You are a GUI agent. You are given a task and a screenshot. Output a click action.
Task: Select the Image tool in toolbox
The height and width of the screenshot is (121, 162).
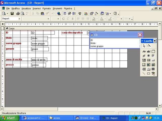[144, 65]
